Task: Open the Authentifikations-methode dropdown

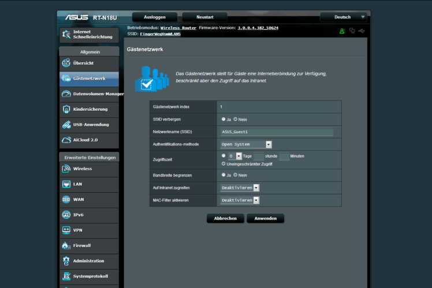Action: (246, 144)
